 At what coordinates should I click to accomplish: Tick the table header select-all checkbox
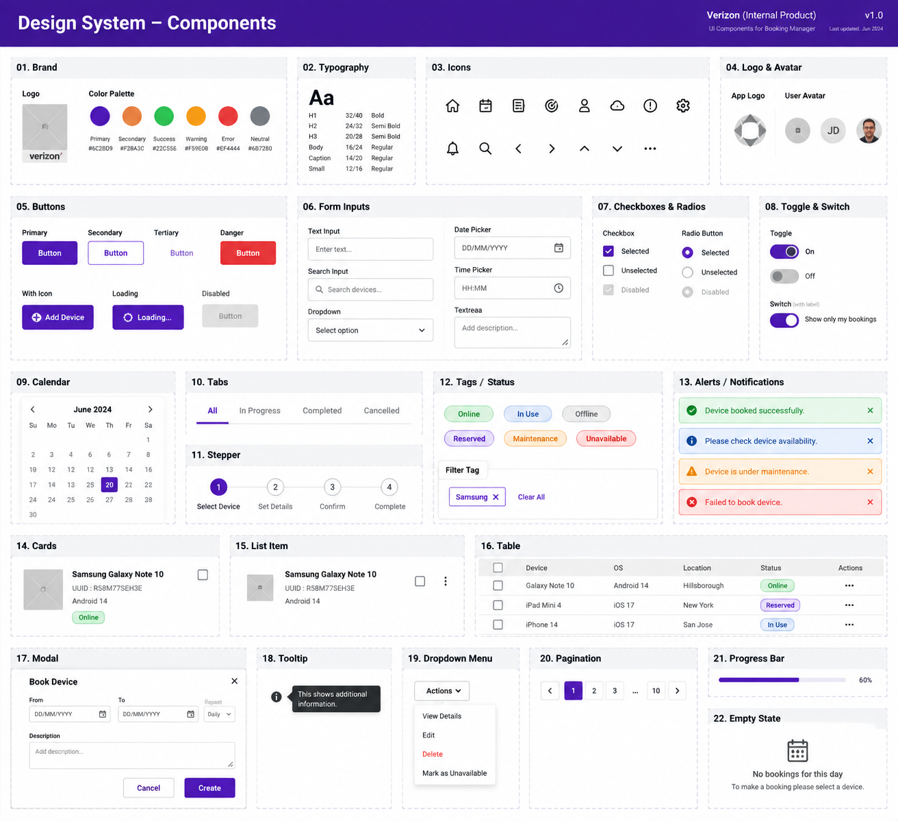(x=498, y=568)
